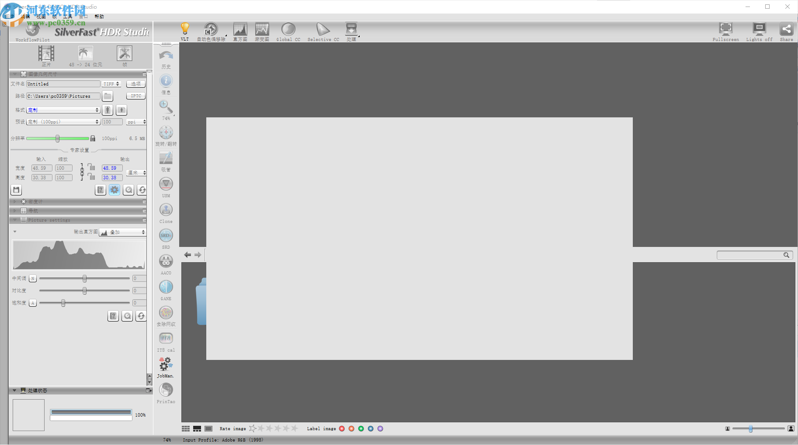Click the IPTC button

[136, 96]
